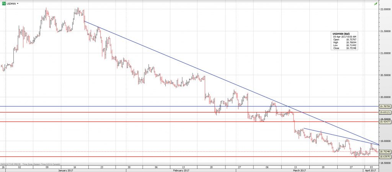The height and width of the screenshot is (172, 392).
Task: Click the green FX icon beside USDMXN
Action: pyautogui.click(x=4, y=3)
